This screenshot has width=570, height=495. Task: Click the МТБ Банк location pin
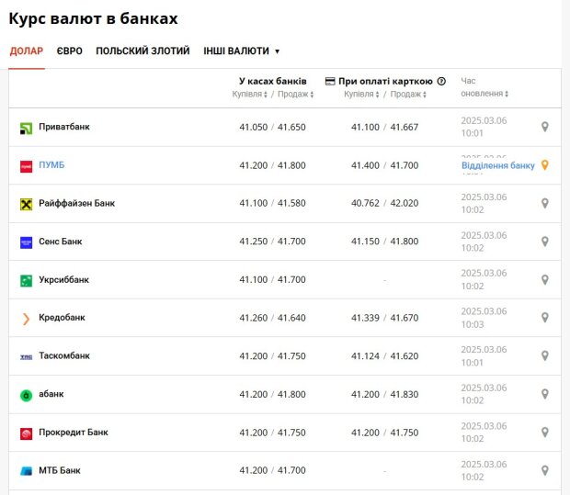click(x=544, y=471)
